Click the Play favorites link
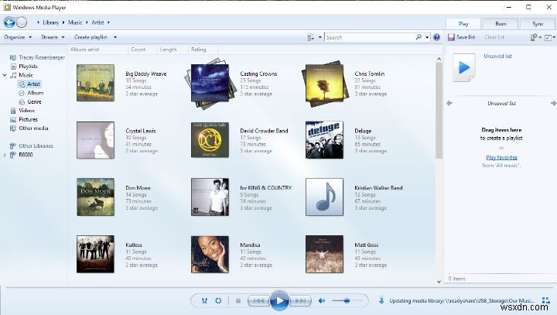This screenshot has width=557, height=315. [501, 158]
